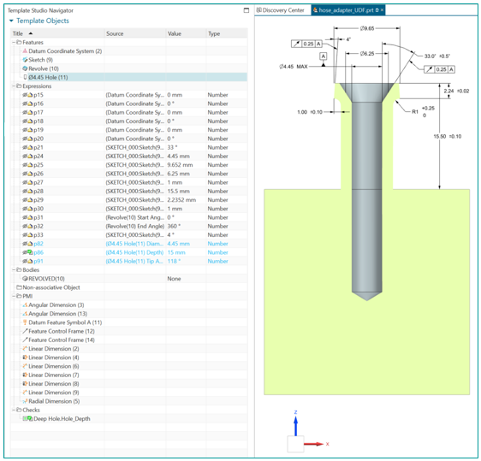The width and height of the screenshot is (481, 461).
Task: Toggle visibility of expression p24
Action: coord(25,157)
